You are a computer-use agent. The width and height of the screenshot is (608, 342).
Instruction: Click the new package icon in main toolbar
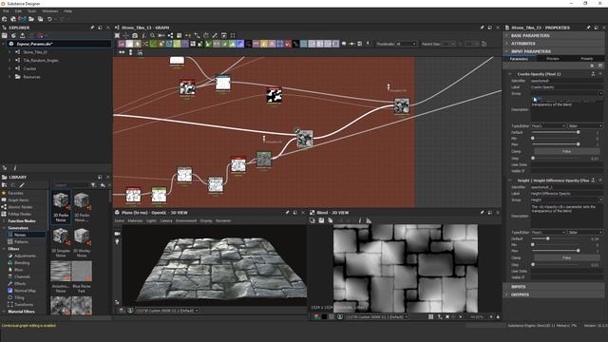click(4, 19)
